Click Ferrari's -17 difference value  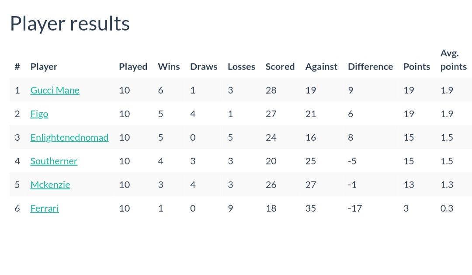[x=355, y=208]
